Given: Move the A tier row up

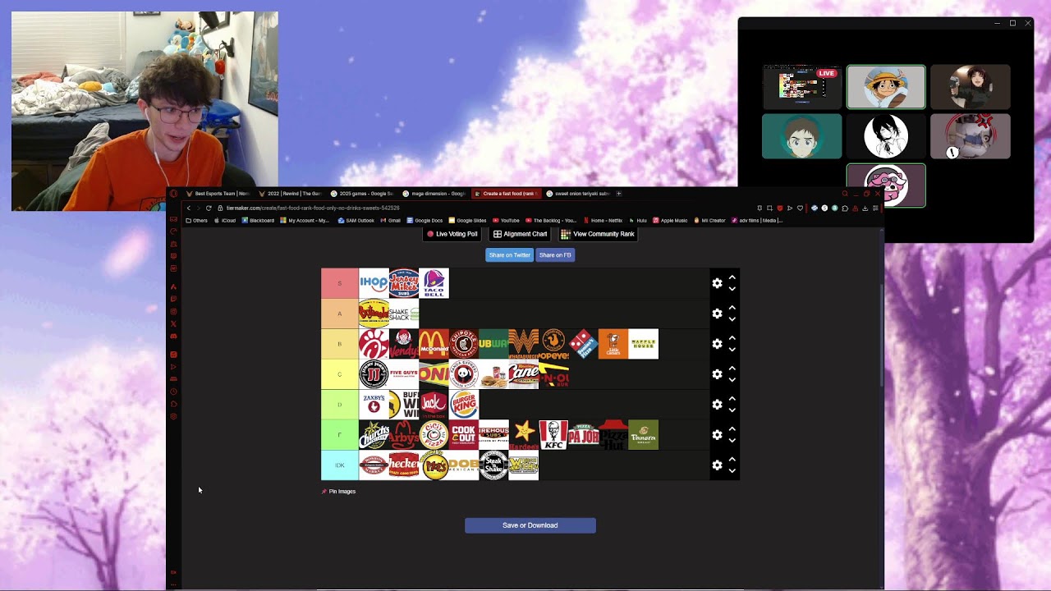Looking at the screenshot, I should (732, 308).
